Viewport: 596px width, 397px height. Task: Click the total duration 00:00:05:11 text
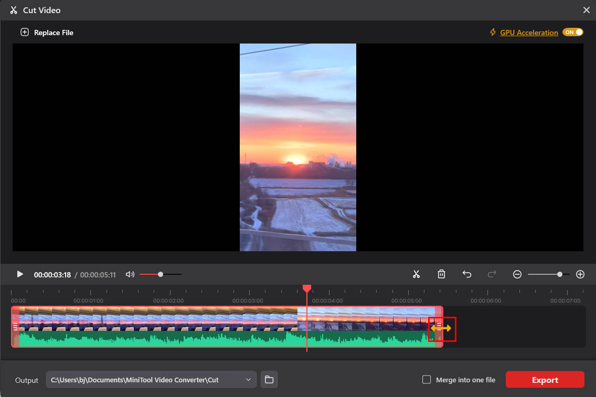(98, 275)
